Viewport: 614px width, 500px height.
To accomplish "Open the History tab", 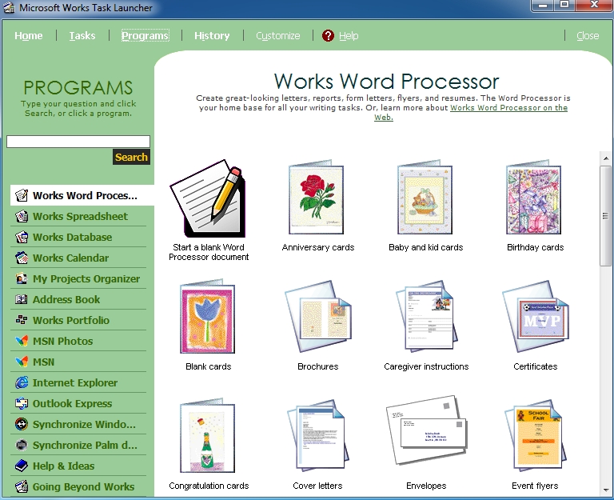I will coord(212,36).
